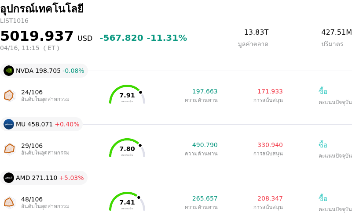
Task: Click the AMD company logo icon
Action: pyautogui.click(x=9, y=178)
